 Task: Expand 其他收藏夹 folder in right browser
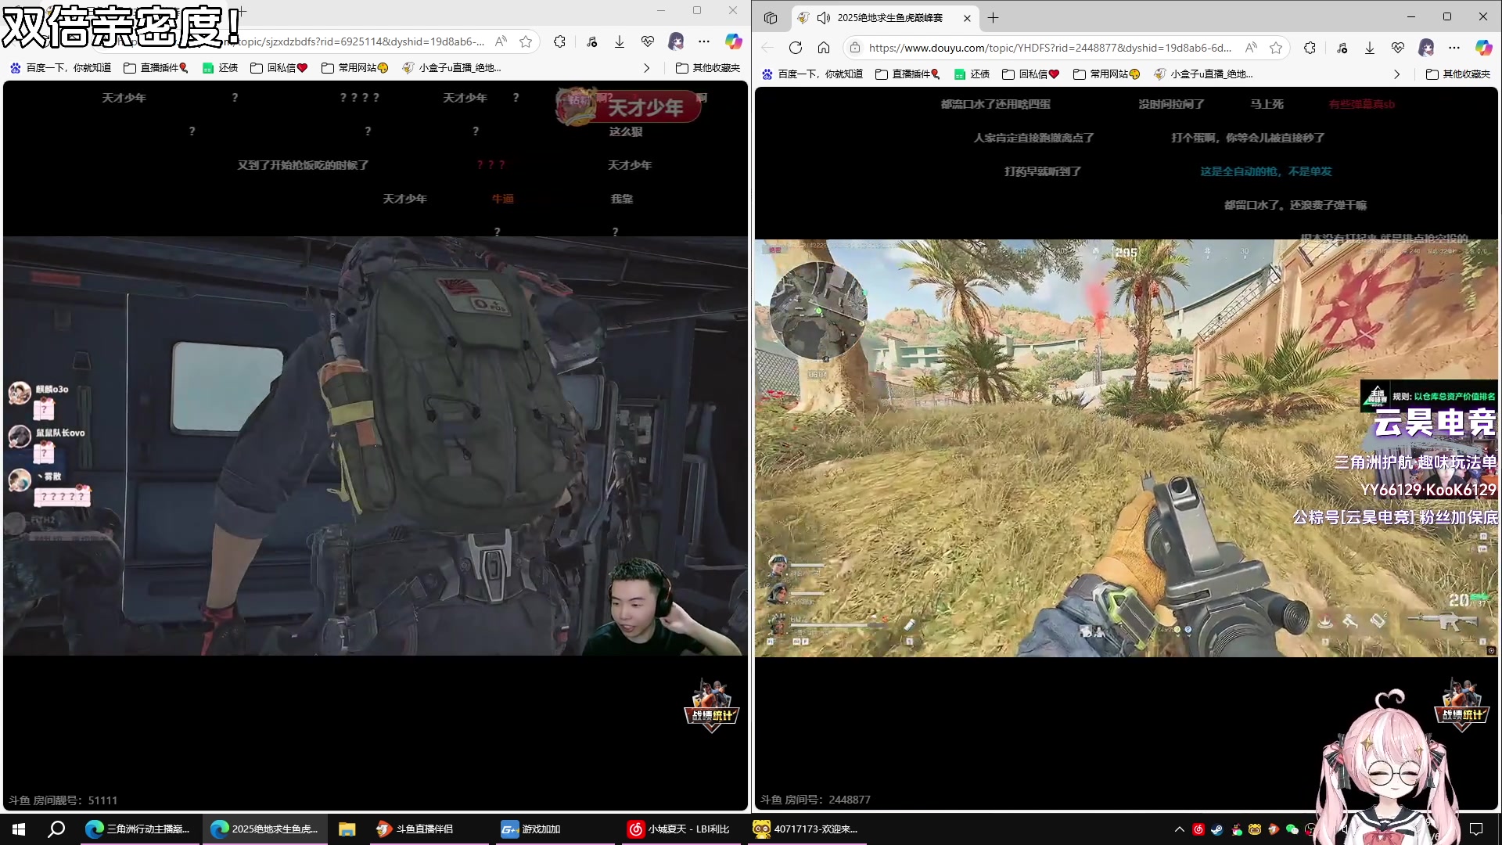pyautogui.click(x=1458, y=74)
